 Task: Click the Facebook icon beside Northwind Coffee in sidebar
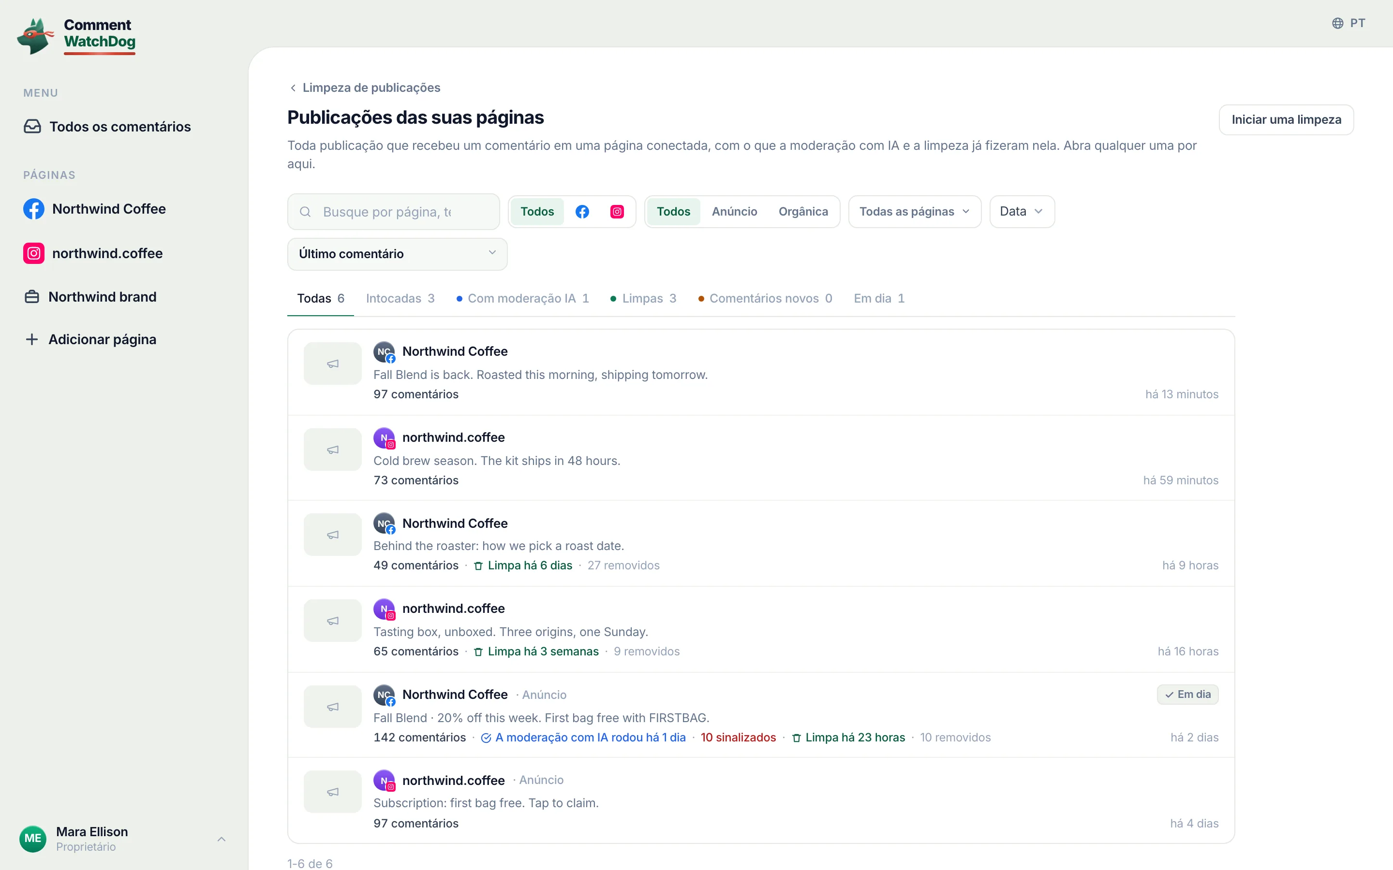[33, 209]
